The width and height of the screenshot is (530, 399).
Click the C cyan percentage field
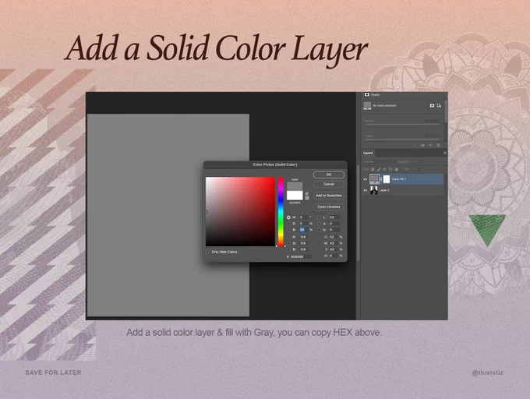click(x=334, y=237)
